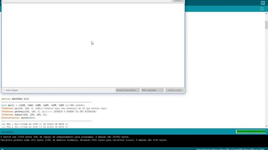This screenshot has width=268, height=150.
Task: Click the editor vertical scrollbar thumb
Action: click(x=266, y=25)
